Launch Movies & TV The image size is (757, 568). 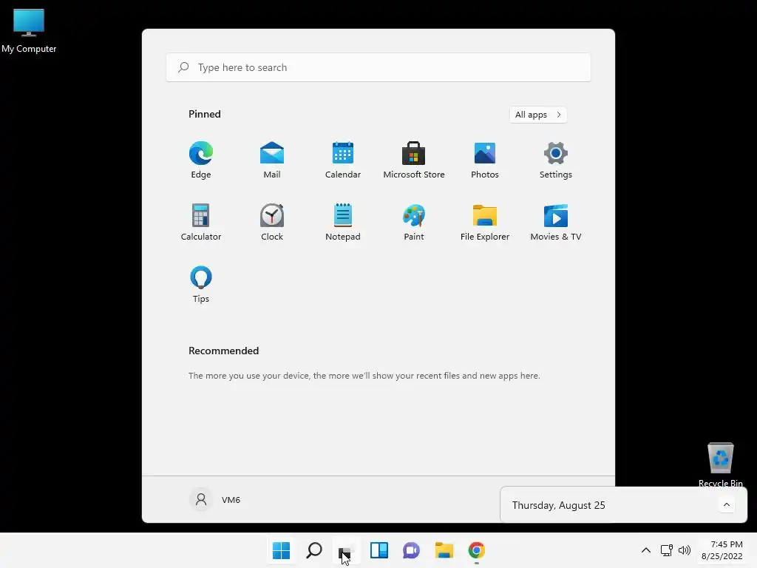(x=556, y=222)
